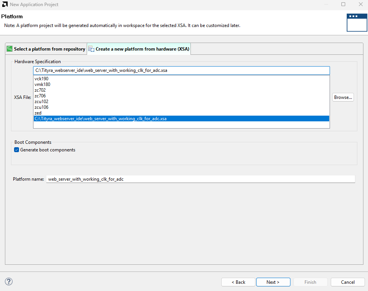Toggle Generate boot components checkbox
The image size is (368, 291).
click(x=17, y=150)
